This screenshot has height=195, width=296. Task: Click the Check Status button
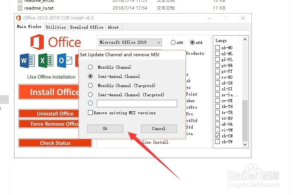[55, 143]
